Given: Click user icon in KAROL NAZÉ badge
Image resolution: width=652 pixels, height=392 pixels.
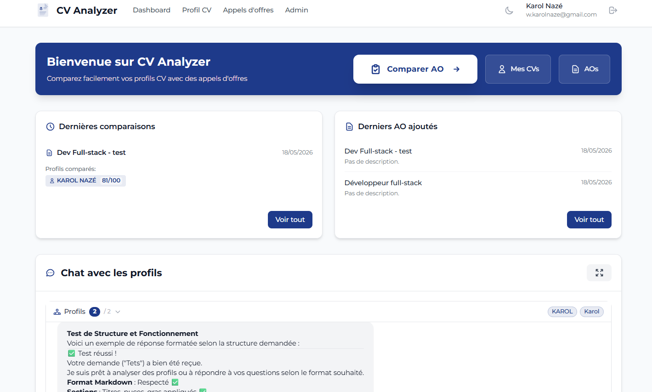Looking at the screenshot, I should coord(52,181).
